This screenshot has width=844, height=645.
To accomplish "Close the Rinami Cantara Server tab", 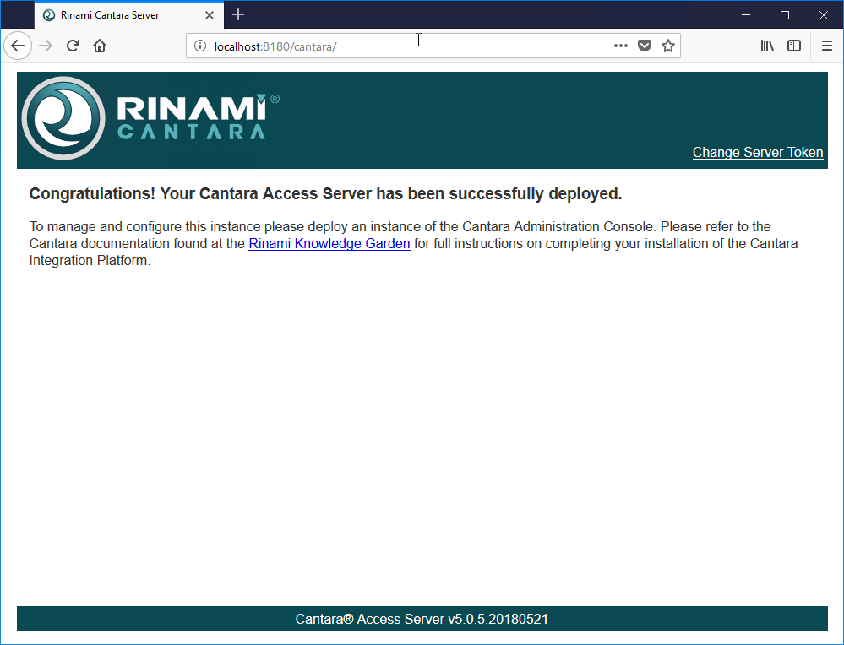I will pyautogui.click(x=210, y=15).
